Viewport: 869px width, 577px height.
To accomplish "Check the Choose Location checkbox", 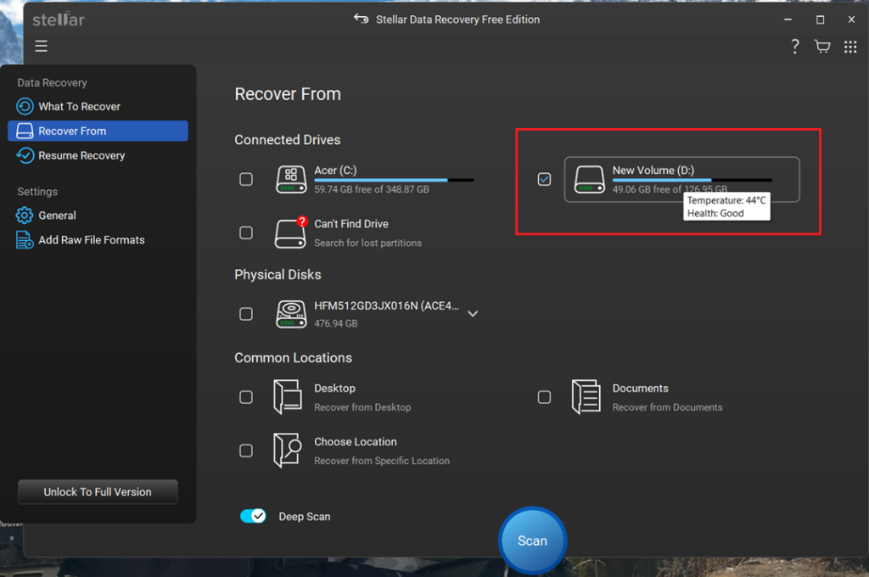I will pyautogui.click(x=246, y=451).
